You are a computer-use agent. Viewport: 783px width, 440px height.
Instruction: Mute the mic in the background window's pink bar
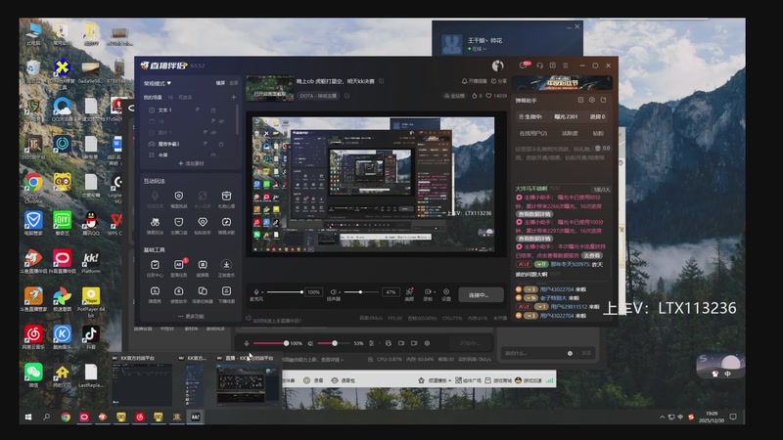(x=247, y=343)
